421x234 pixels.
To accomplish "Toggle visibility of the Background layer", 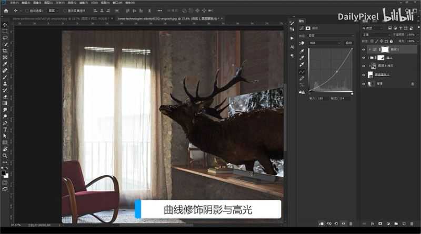I will point(364,83).
